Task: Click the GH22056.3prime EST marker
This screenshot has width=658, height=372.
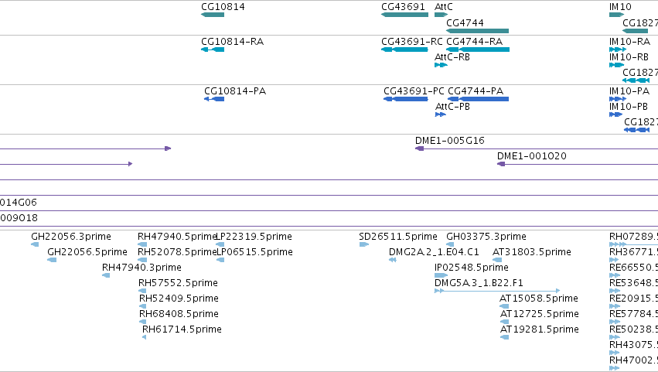Action: point(35,244)
